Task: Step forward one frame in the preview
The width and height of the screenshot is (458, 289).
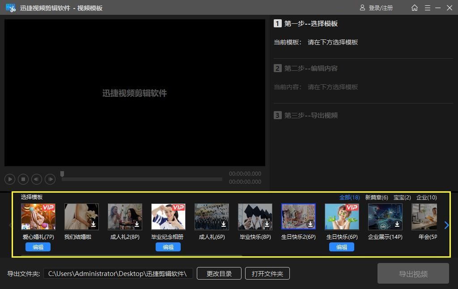Action: (50, 179)
